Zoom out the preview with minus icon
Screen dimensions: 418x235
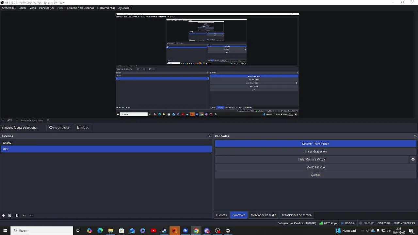(x=3, y=120)
